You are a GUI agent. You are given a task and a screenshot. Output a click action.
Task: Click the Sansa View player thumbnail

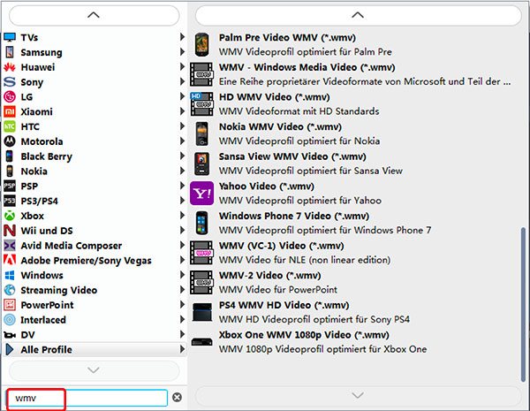tap(201, 164)
